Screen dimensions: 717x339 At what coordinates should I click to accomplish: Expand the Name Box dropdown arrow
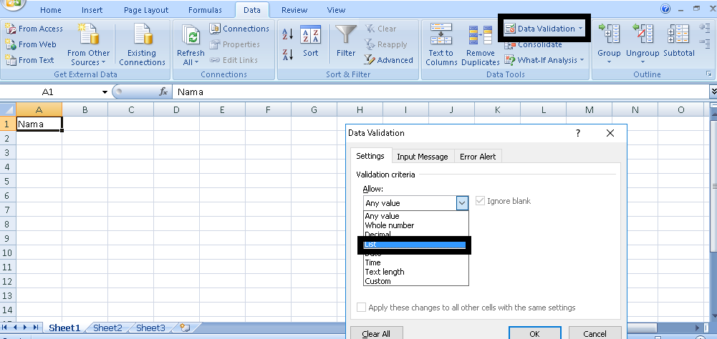(x=105, y=92)
